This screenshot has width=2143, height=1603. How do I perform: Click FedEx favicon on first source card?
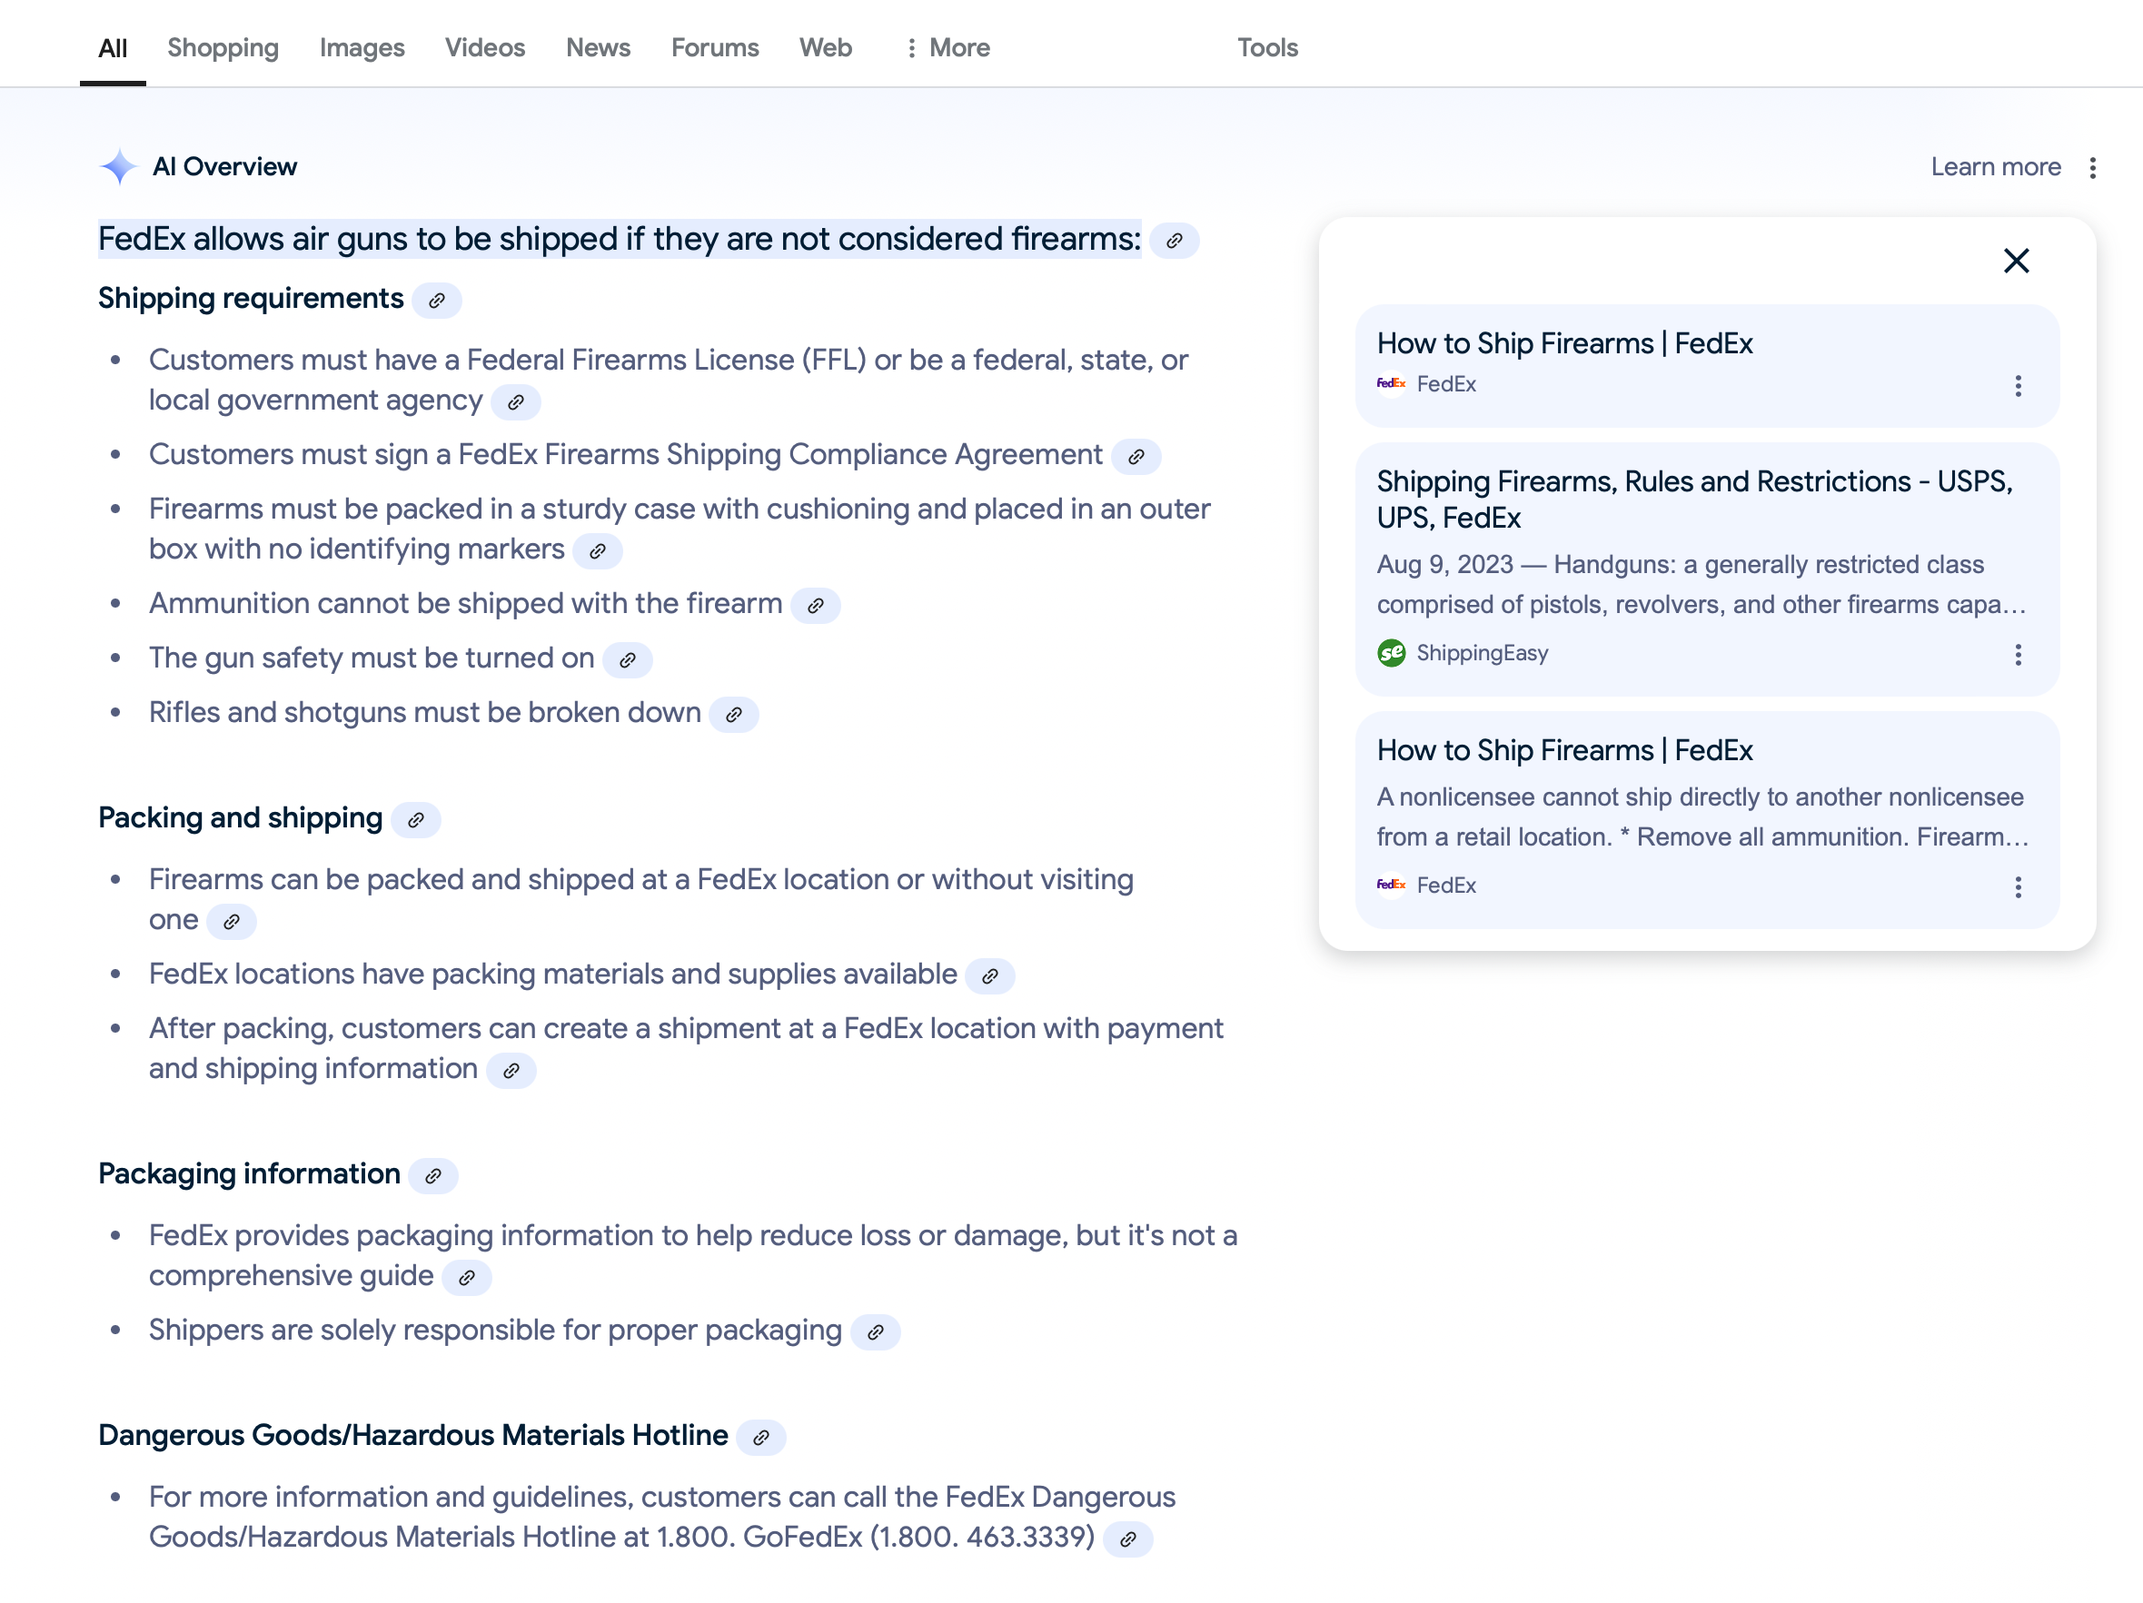[x=1391, y=383]
